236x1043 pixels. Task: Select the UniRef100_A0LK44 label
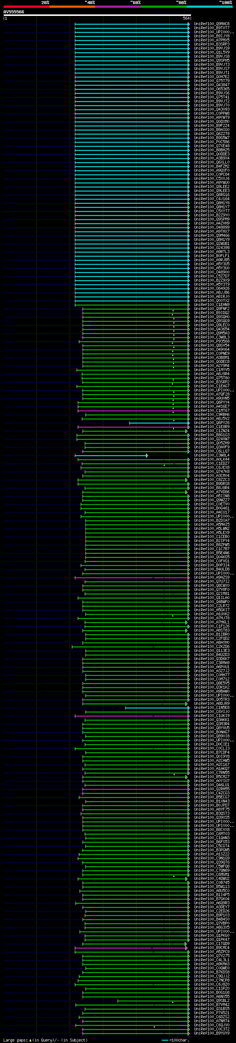click(x=211, y=460)
